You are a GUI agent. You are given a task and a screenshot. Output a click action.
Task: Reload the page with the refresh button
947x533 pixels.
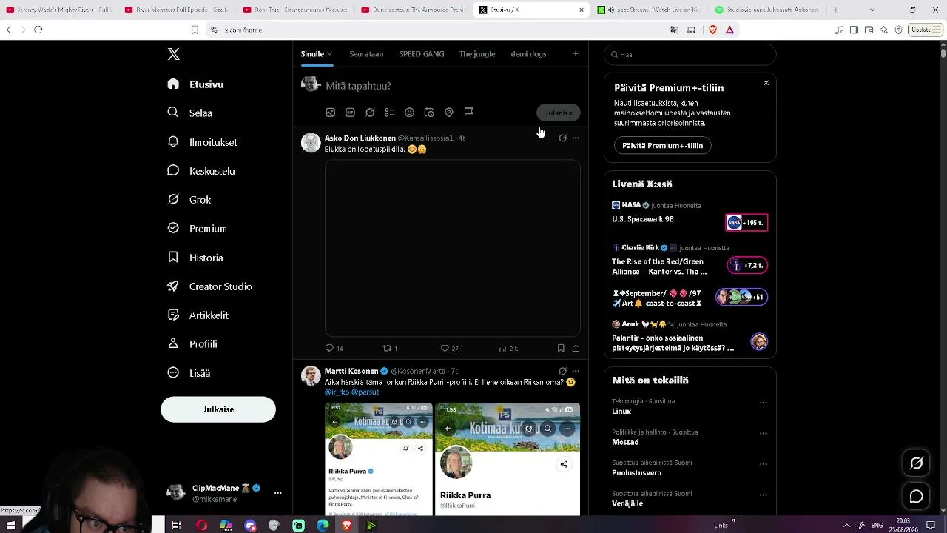pyautogui.click(x=38, y=30)
